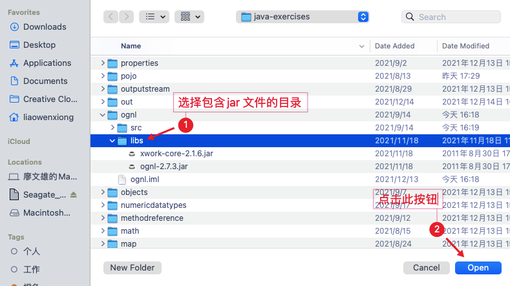This screenshot has height=286, width=510.
Task: Expand the map folder
Action: point(103,243)
